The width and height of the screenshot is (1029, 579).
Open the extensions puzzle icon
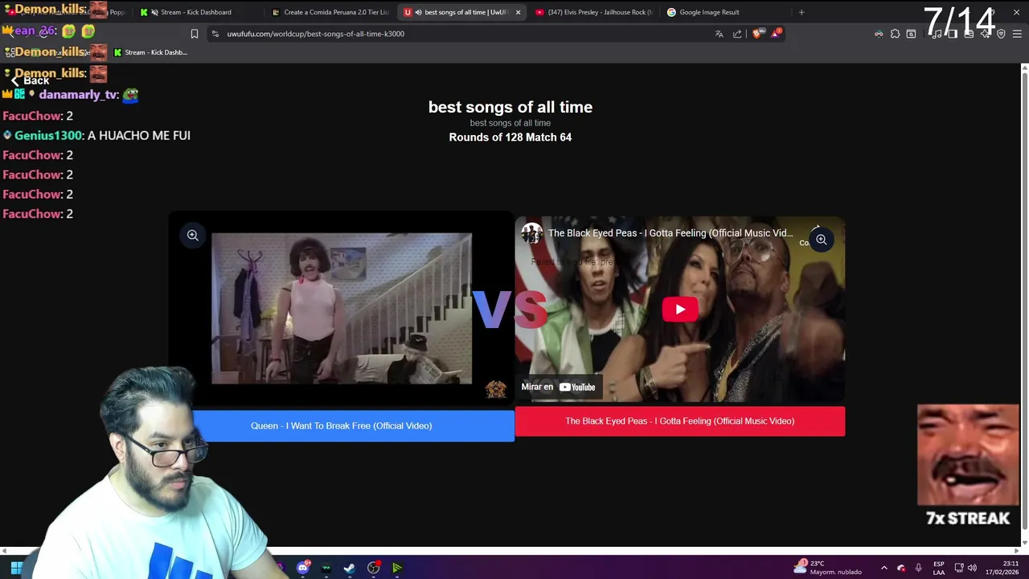click(x=895, y=34)
